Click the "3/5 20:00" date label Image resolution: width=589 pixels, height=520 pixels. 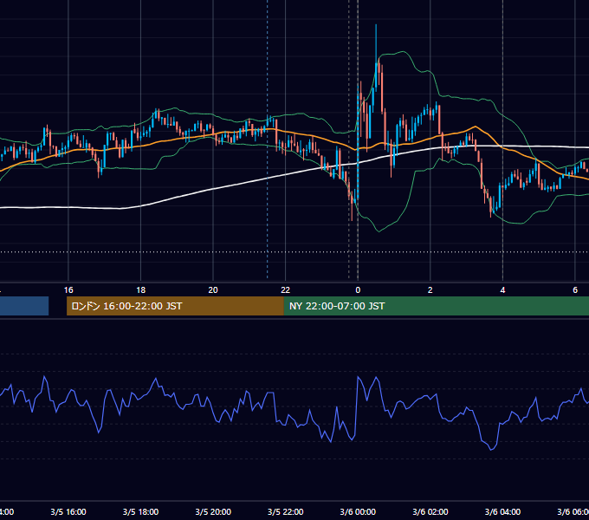(x=213, y=512)
